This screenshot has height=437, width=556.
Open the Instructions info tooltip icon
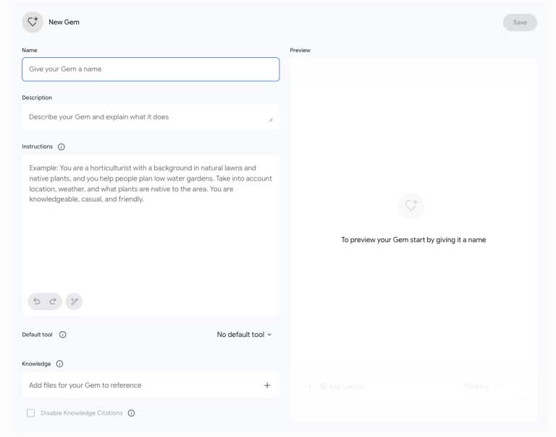point(62,146)
